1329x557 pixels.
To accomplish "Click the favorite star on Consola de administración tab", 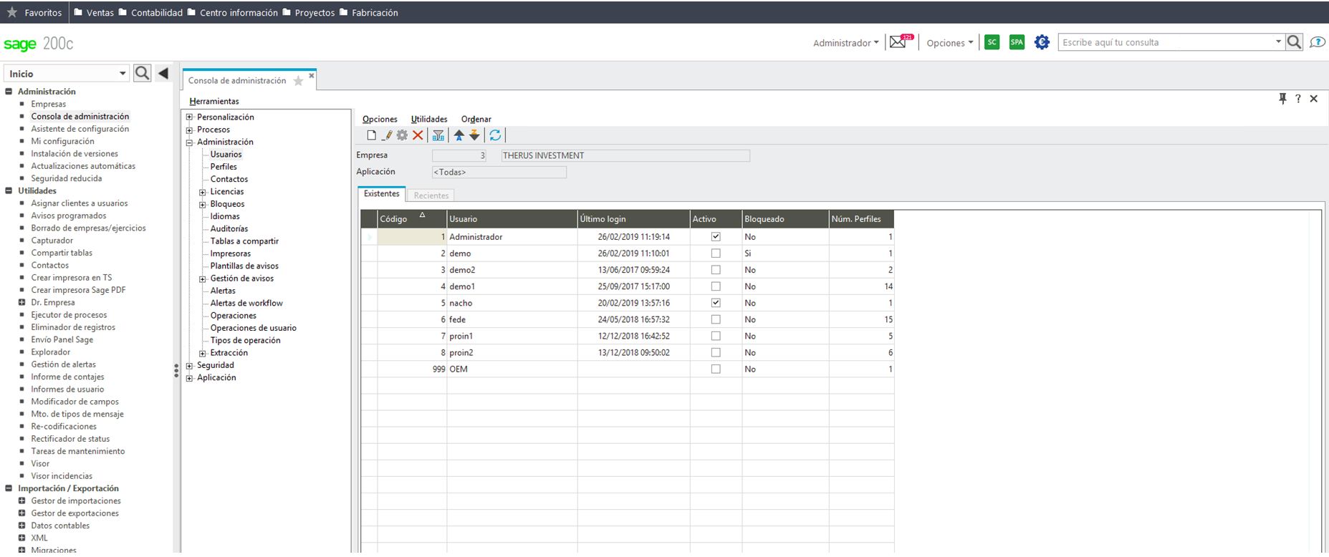I will [x=298, y=81].
